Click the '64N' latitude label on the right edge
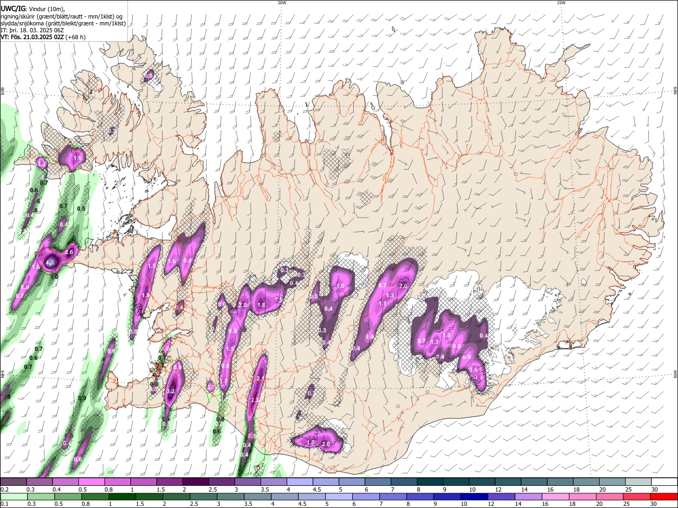The image size is (678, 508). click(x=675, y=374)
